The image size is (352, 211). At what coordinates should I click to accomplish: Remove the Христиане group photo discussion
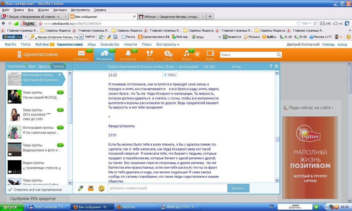(60, 75)
